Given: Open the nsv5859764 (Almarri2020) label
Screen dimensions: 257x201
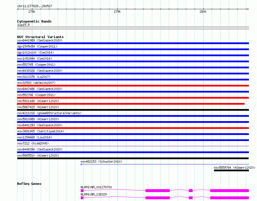Looking at the screenshot, I should 234,168.
